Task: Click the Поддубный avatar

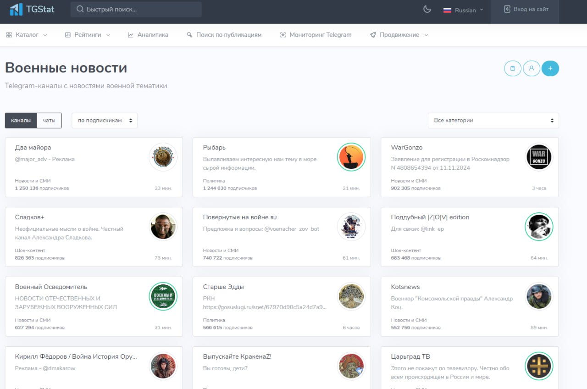Action: [x=539, y=227]
